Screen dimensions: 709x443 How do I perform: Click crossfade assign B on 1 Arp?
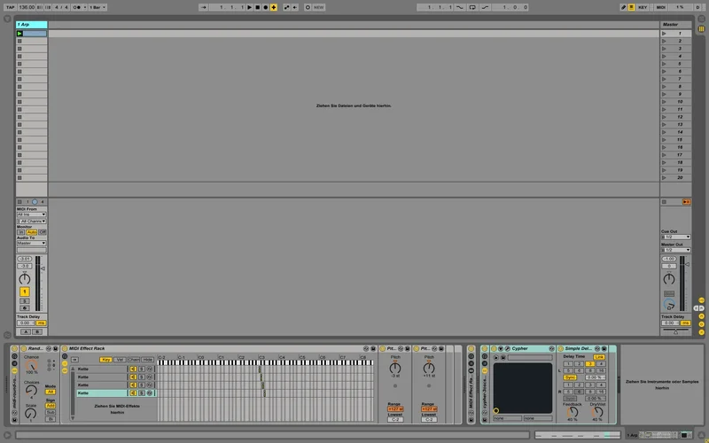(x=37, y=331)
